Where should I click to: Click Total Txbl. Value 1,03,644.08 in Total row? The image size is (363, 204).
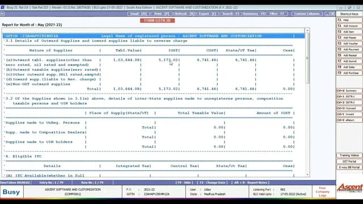point(126,89)
